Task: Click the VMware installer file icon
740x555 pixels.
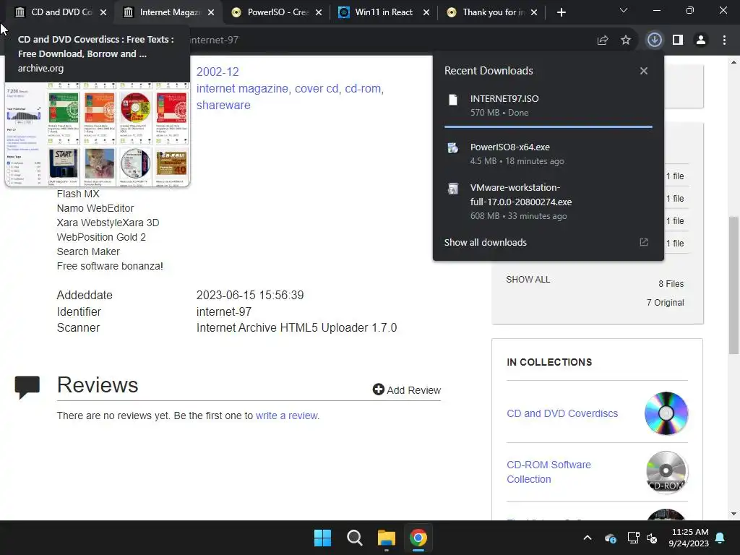Action: (x=453, y=189)
